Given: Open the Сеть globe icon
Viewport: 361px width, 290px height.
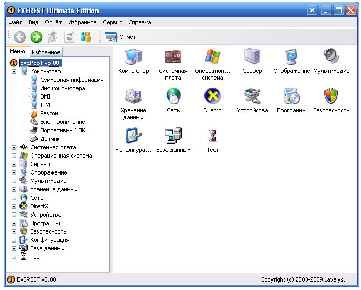Looking at the screenshot, I should click(173, 96).
